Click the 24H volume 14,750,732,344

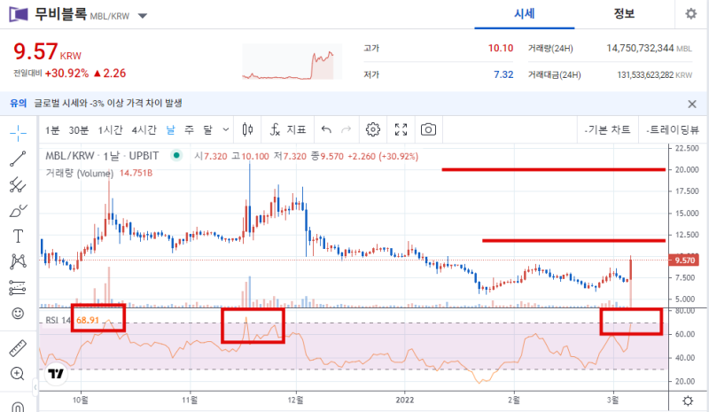[x=640, y=48]
